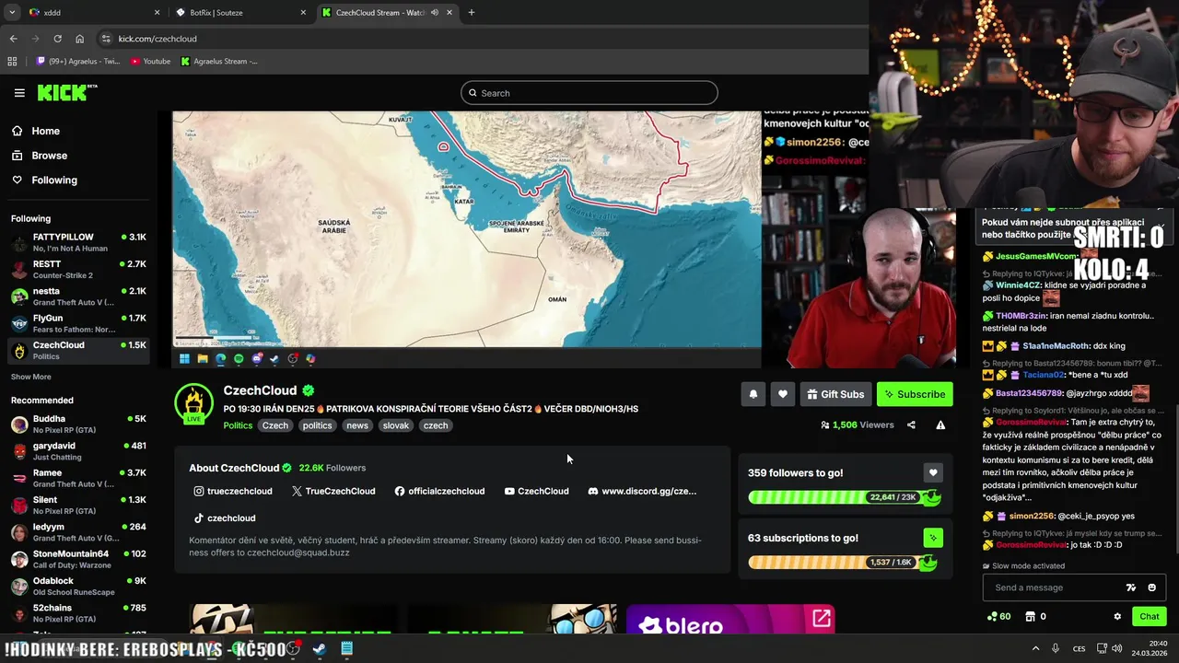
Task: Click sparkle button on subscriptions goal
Action: coord(932,538)
